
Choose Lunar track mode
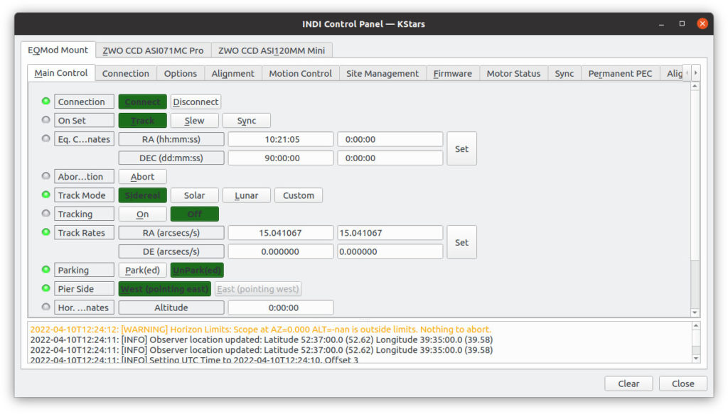[x=247, y=195]
